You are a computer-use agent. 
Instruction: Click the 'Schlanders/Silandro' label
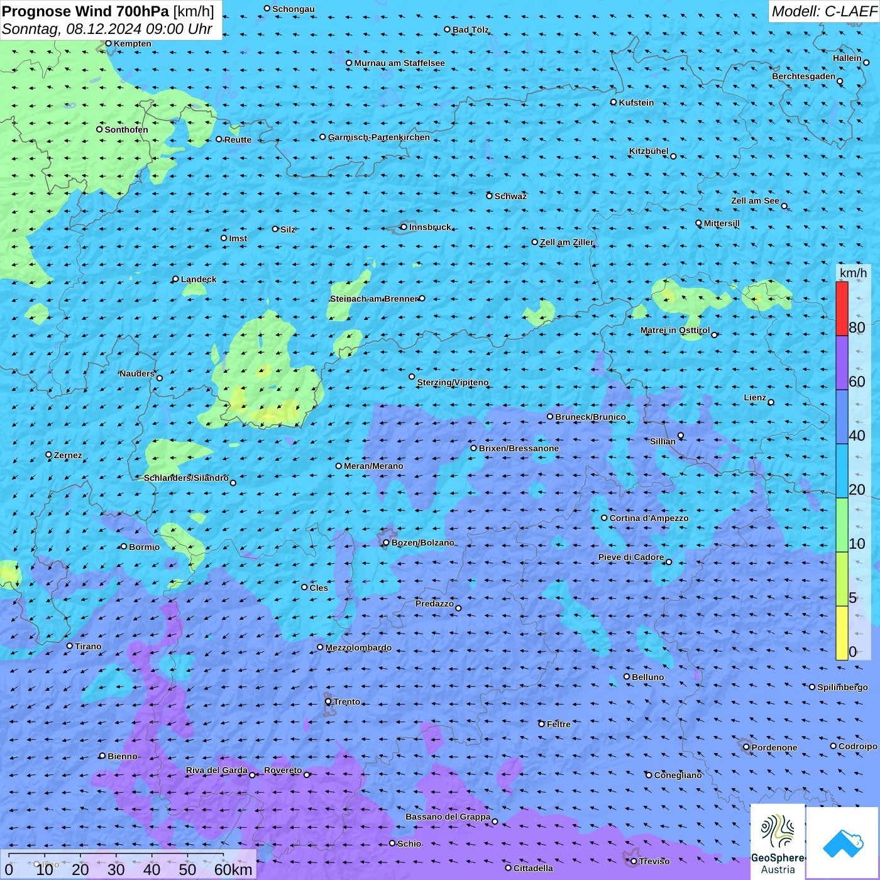186,478
